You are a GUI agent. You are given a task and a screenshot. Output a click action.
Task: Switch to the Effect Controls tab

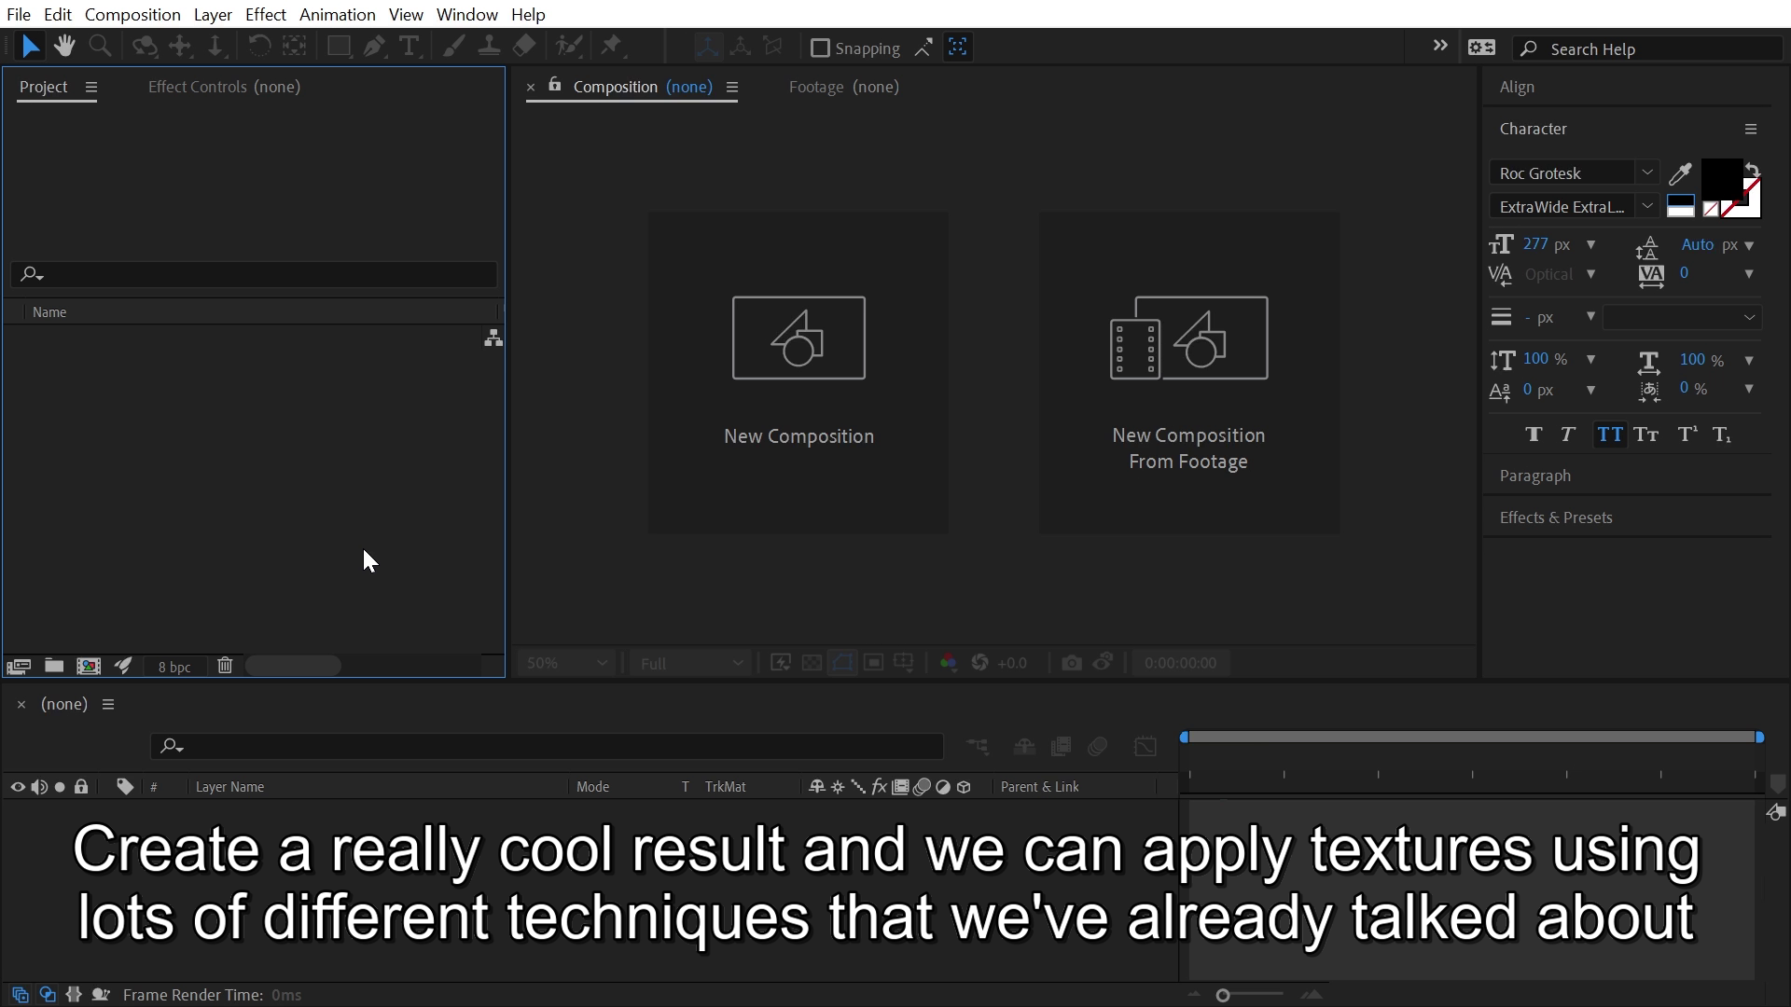[224, 87]
